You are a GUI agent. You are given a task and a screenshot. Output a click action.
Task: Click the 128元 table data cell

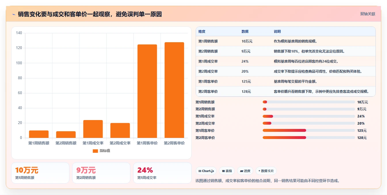click(246, 92)
